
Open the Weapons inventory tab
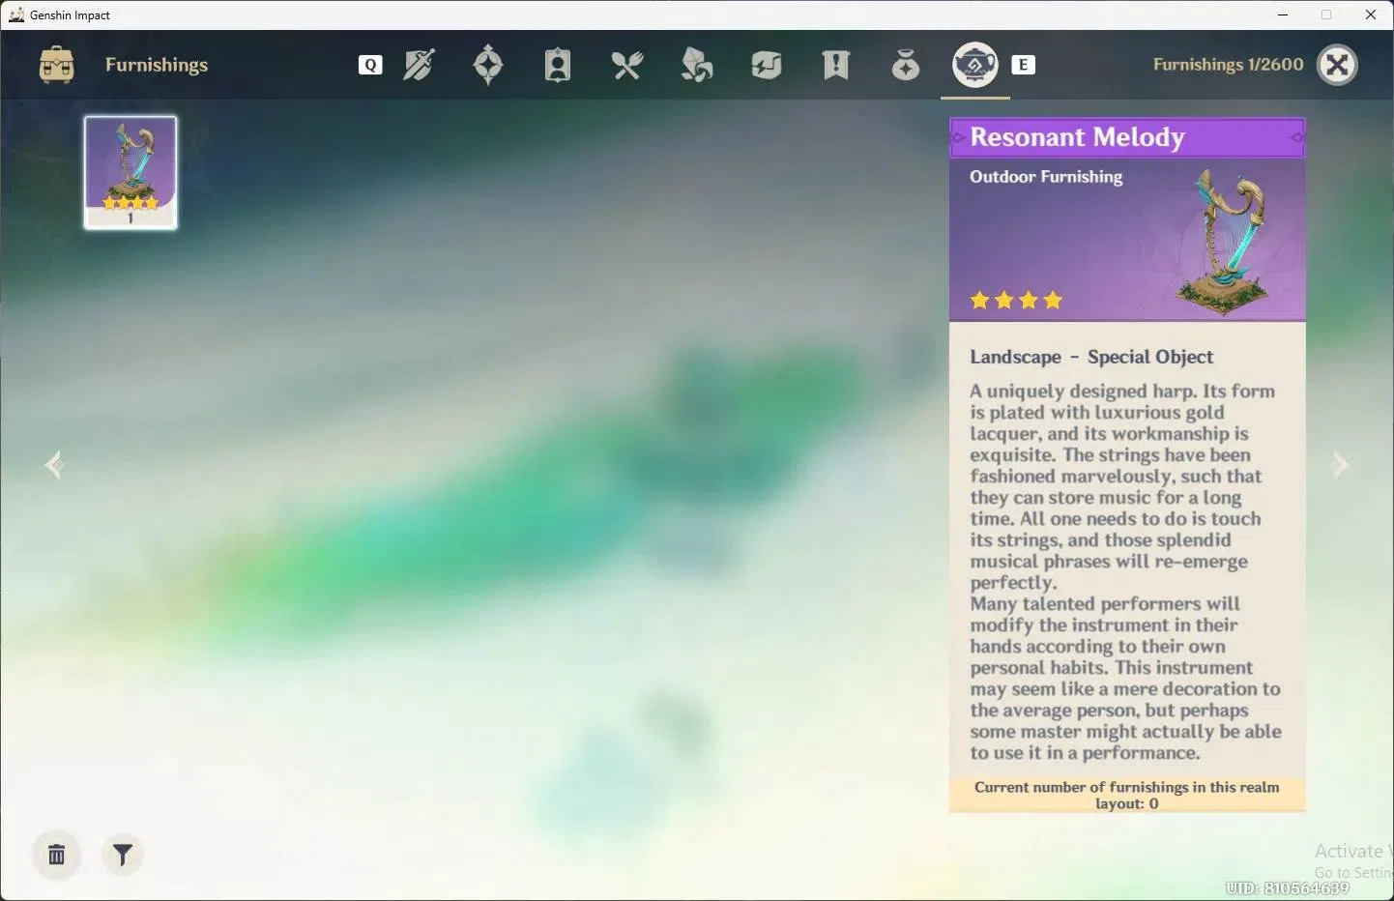419,65
